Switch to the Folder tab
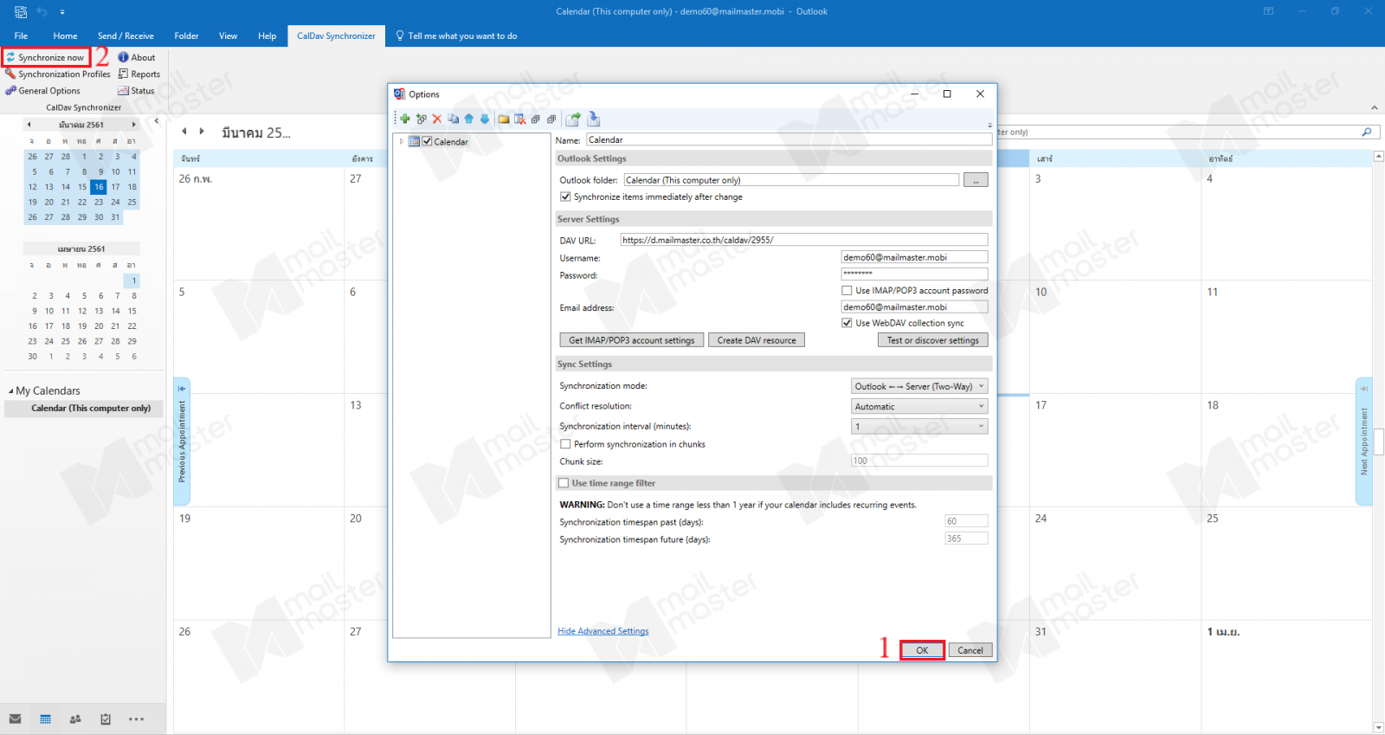1385x735 pixels. 186,36
